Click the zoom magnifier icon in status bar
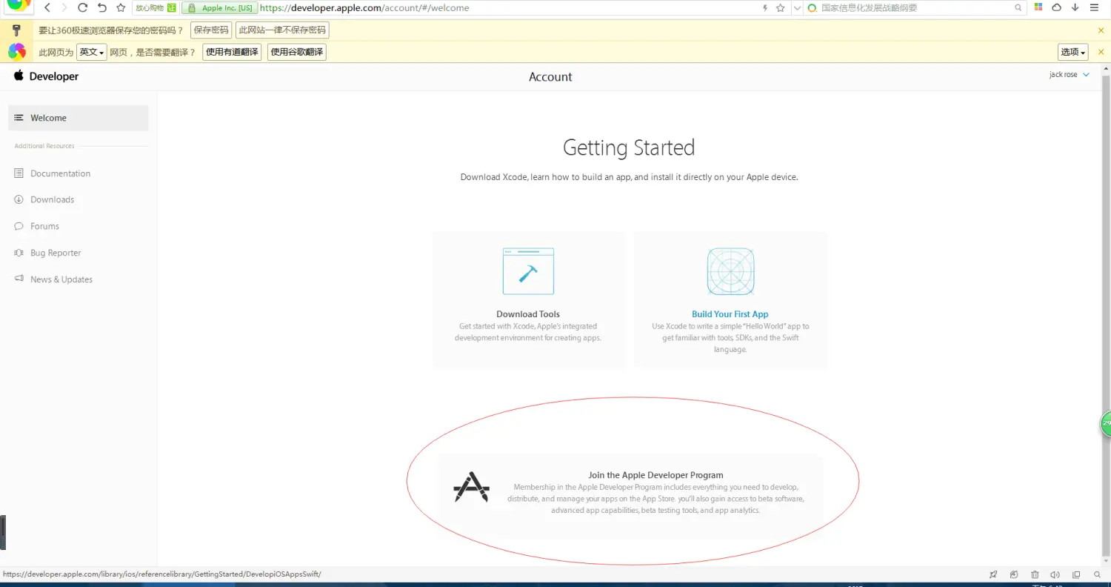 pyautogui.click(x=1097, y=574)
